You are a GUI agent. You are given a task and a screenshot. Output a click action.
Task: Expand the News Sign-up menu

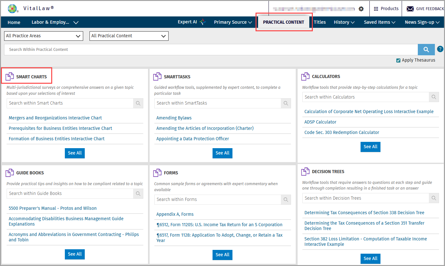422,22
